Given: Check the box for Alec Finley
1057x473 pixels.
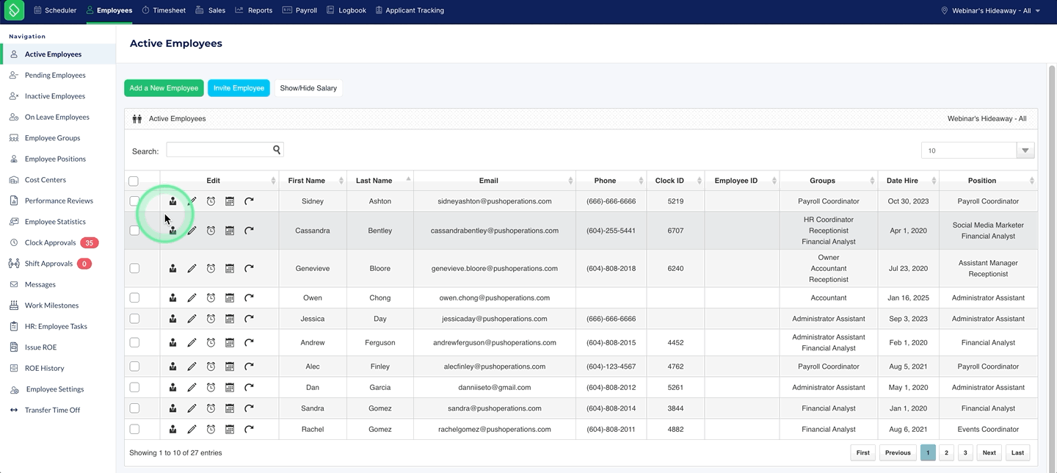Looking at the screenshot, I should pyautogui.click(x=134, y=367).
